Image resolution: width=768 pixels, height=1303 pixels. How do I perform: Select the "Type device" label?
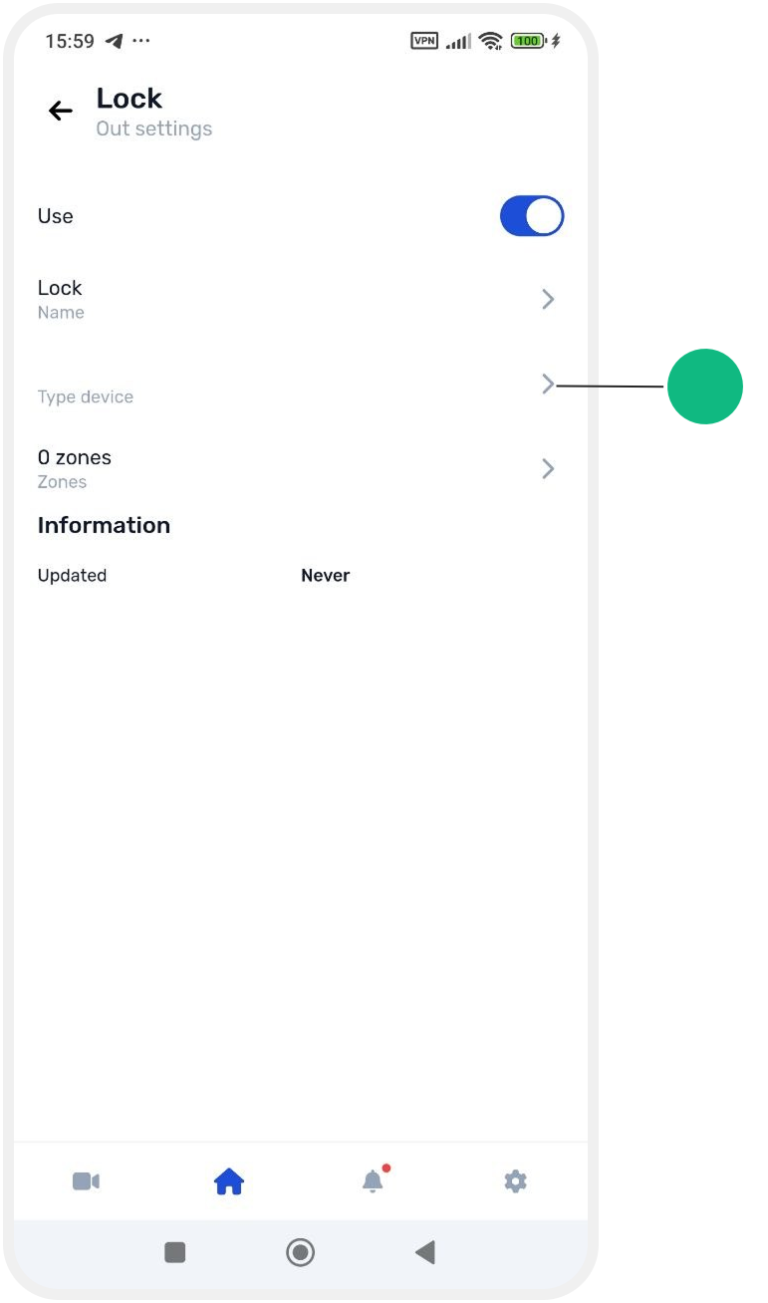86,396
